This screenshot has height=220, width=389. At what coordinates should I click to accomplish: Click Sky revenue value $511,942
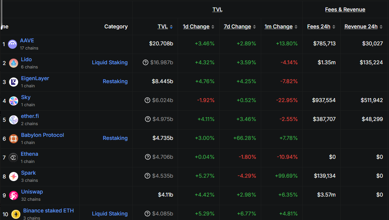point(372,100)
